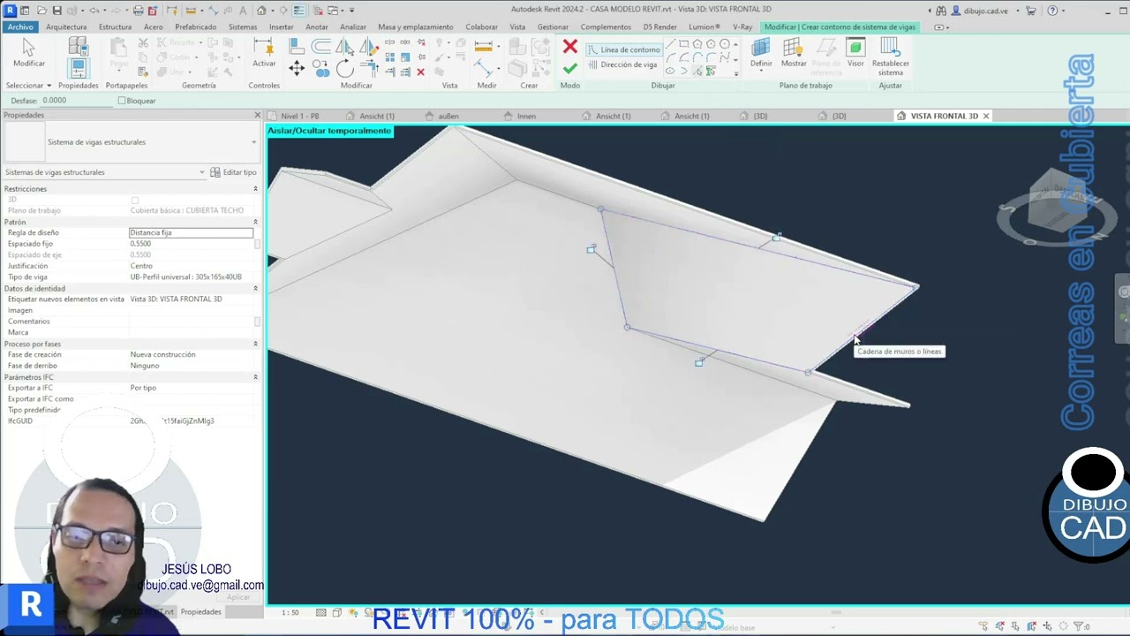Select the Move cross-arrows tool

pyautogui.click(x=297, y=68)
